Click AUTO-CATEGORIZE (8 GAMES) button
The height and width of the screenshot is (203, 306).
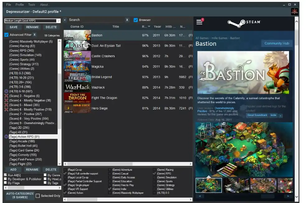point(20,196)
